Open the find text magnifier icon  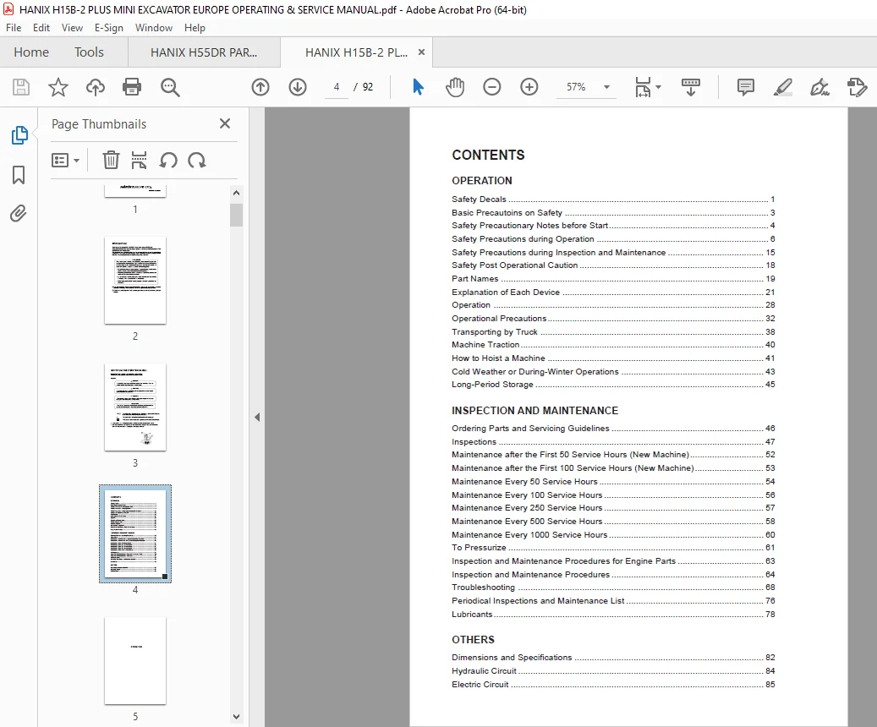coord(170,87)
